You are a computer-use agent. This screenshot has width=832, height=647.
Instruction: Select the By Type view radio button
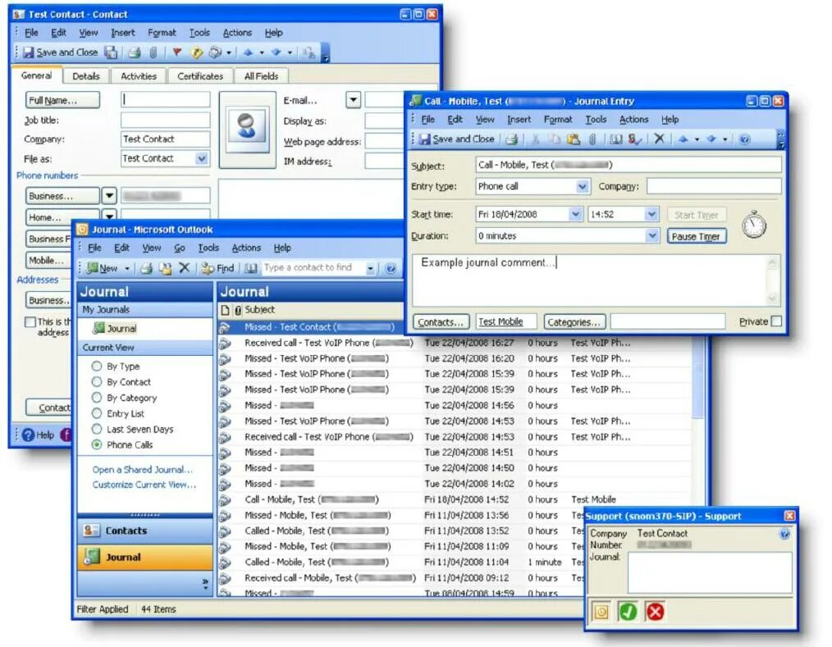coord(97,366)
